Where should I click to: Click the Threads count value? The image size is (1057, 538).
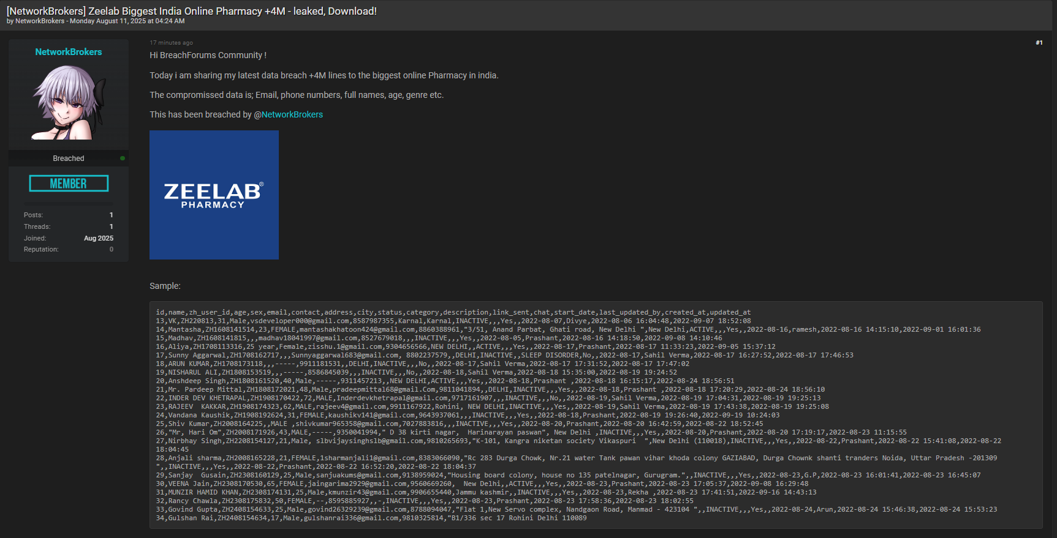click(x=111, y=226)
